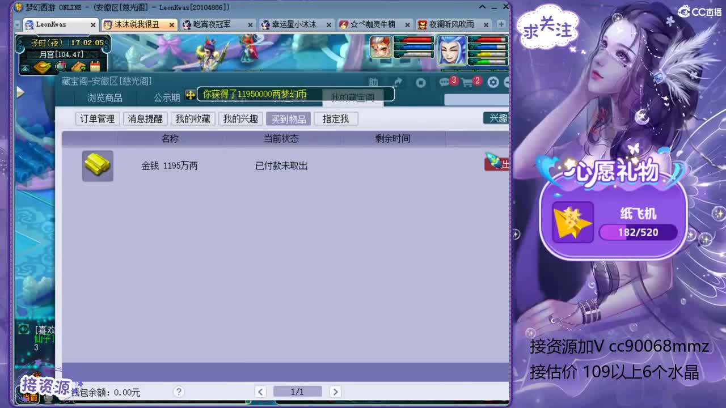The width and height of the screenshot is (726, 408).
Task: Close the 沐沐说我很丑 tab
Action: click(172, 25)
